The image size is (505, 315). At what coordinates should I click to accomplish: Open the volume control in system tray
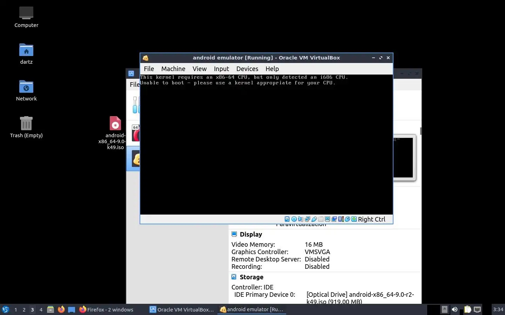(454, 309)
